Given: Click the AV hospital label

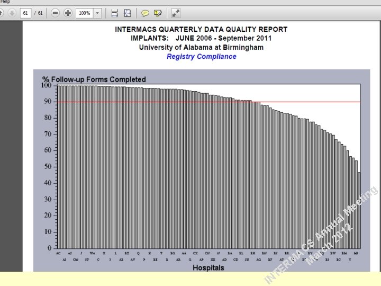Looking at the screenshot, I should (133, 260).
